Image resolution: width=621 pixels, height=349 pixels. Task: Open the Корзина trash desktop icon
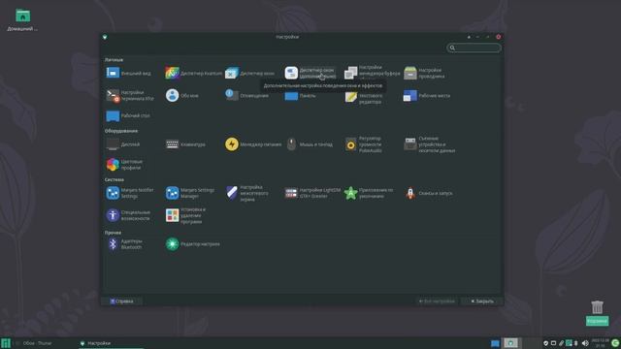[597, 312]
